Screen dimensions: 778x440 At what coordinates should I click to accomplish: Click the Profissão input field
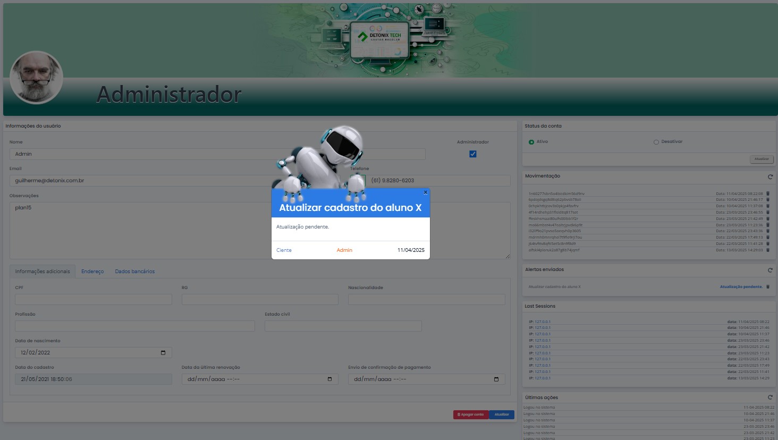[x=135, y=326]
